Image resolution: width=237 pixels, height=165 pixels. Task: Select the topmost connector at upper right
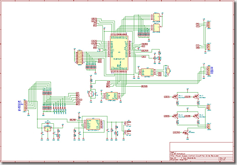click(209, 24)
